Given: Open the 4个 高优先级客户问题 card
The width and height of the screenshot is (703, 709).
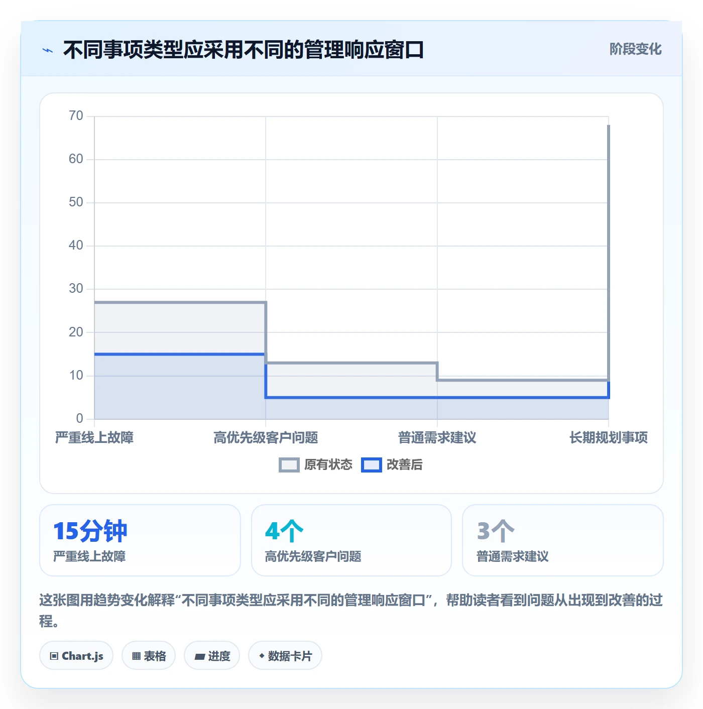Looking at the screenshot, I should [351, 540].
